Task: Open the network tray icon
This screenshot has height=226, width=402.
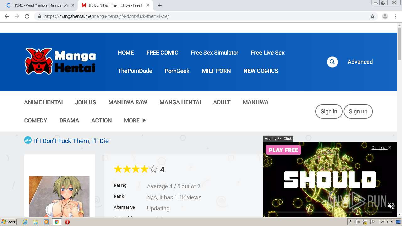Action: (x=365, y=222)
